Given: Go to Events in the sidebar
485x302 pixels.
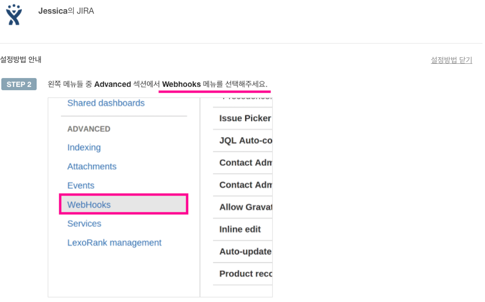Looking at the screenshot, I should tap(81, 185).
